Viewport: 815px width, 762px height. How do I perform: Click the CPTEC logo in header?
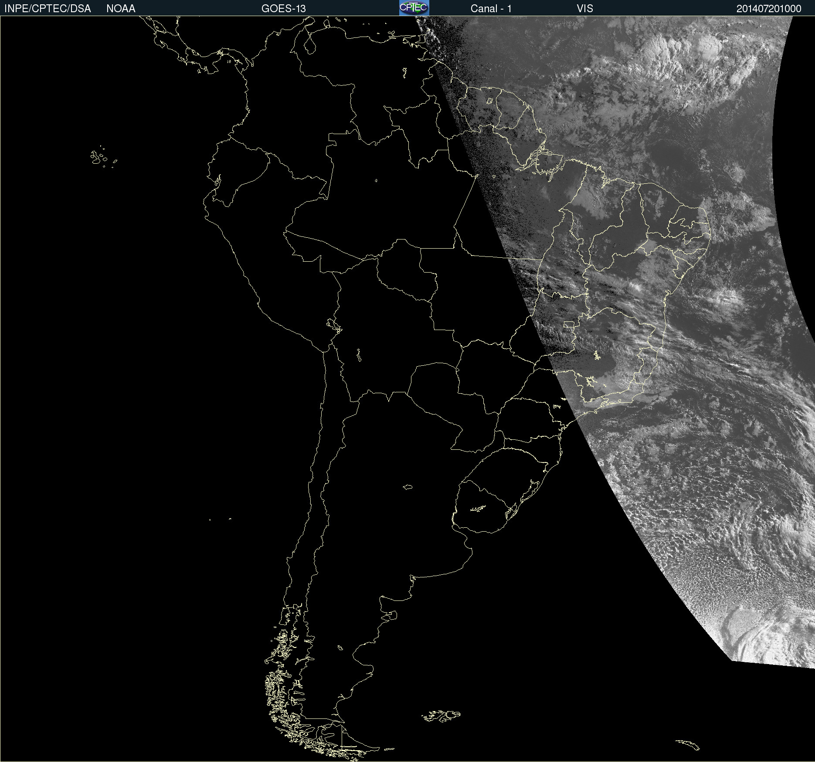tap(414, 8)
